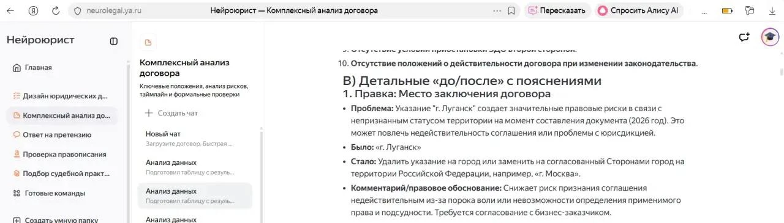The image size is (784, 223).
Task: Click the Дизайн юридических checklist icon
Action: click(x=17, y=96)
